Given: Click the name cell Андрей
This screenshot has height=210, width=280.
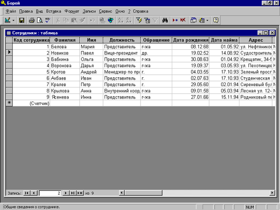Looking at the screenshot, I should click(x=91, y=72).
